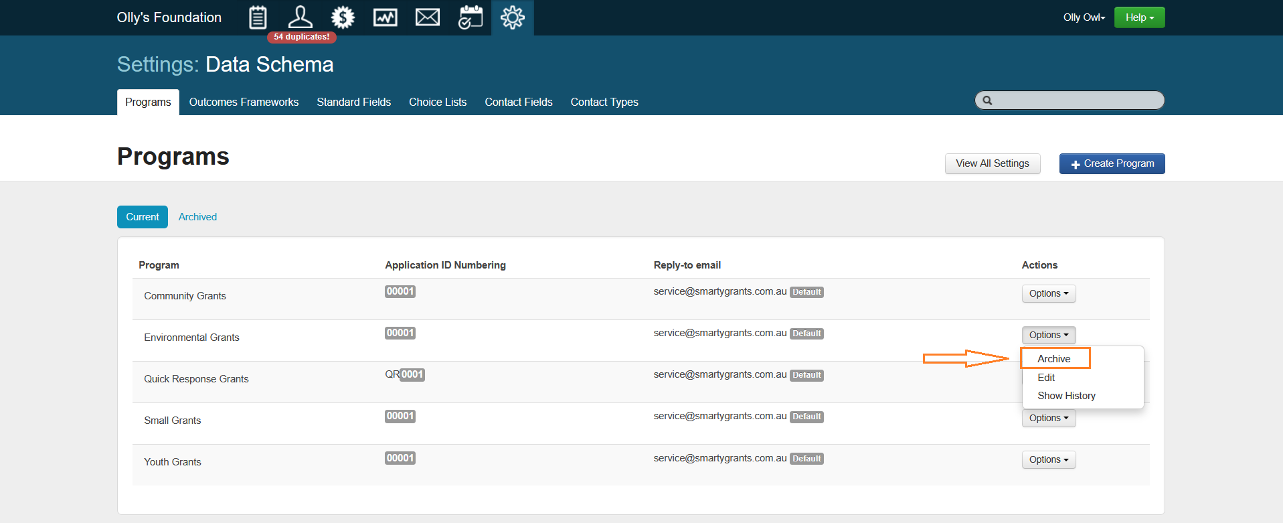
Task: Click the Create Program button
Action: [x=1112, y=163]
